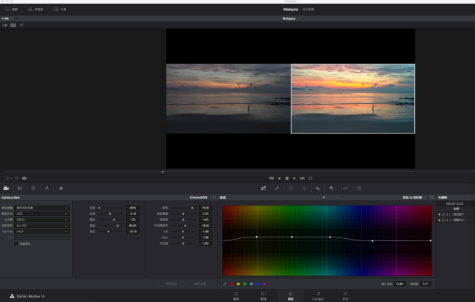475x302 pixels.
Task: Open the Power Window palette icon
Action: click(290, 188)
